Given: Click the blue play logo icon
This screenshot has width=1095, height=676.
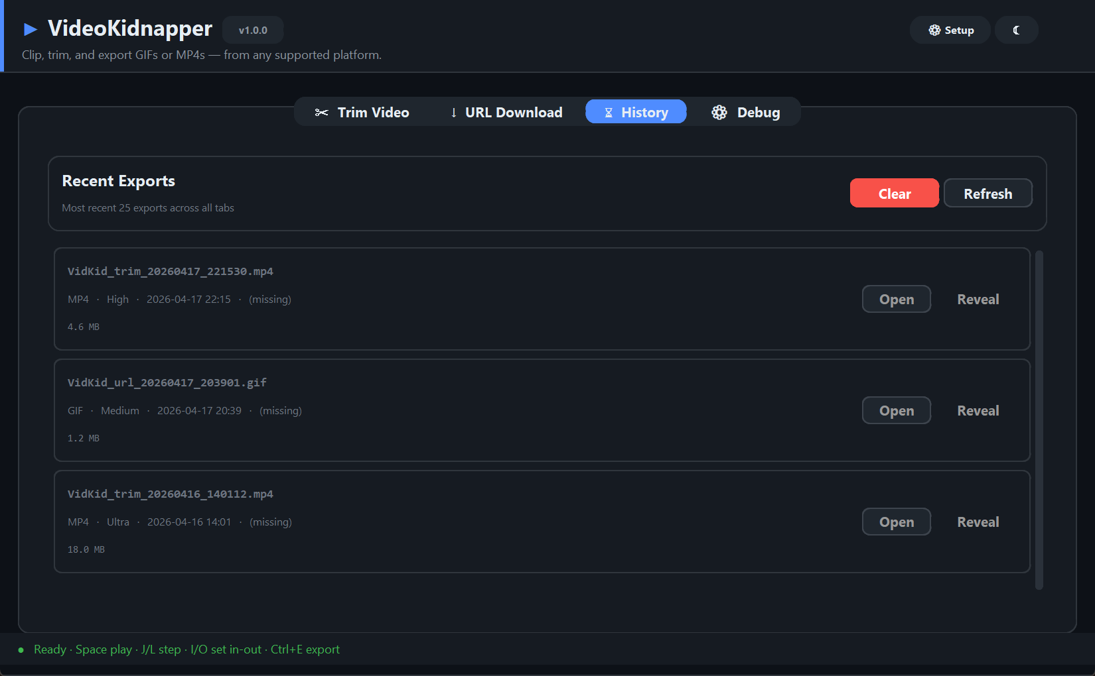Looking at the screenshot, I should [31, 29].
